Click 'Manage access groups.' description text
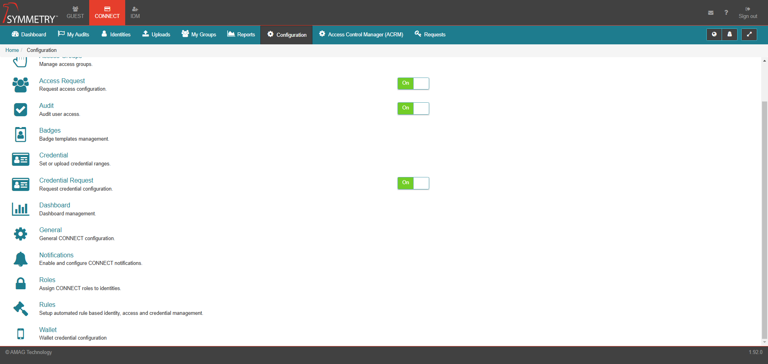 pos(66,64)
